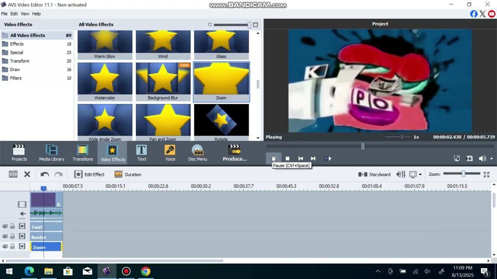Expand the volume level arrow

pyautogui.click(x=492, y=158)
